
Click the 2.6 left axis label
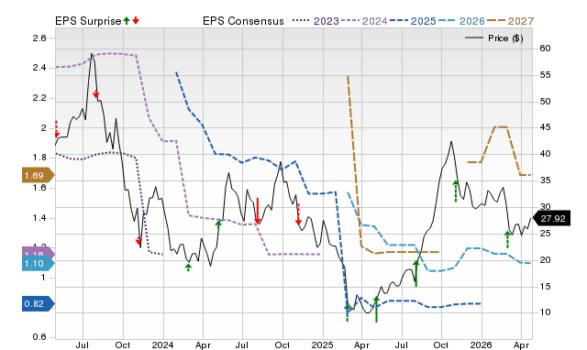[x=39, y=38]
